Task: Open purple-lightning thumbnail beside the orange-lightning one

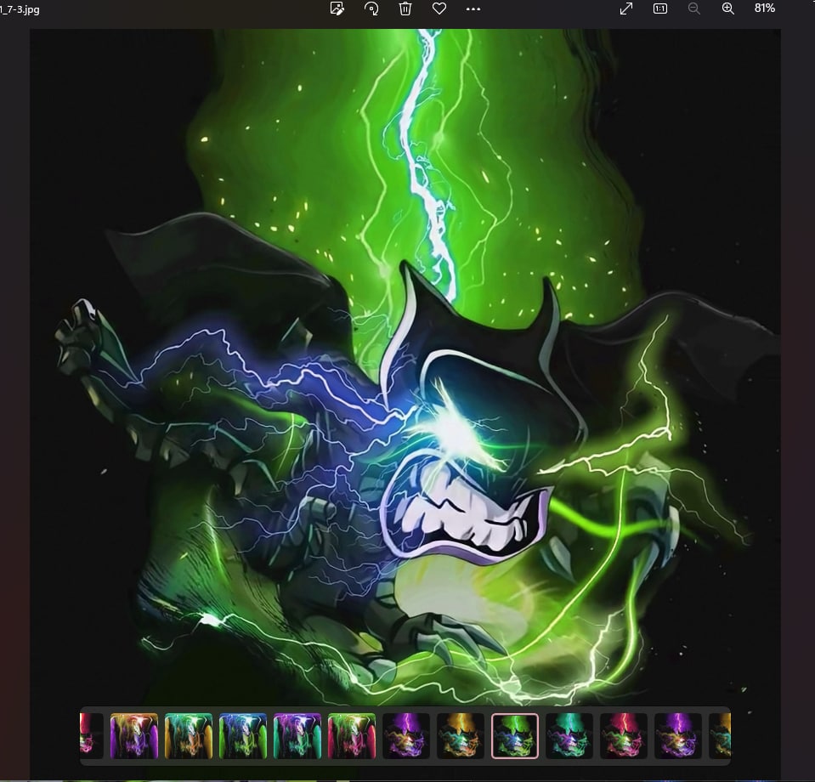Action: [x=406, y=736]
